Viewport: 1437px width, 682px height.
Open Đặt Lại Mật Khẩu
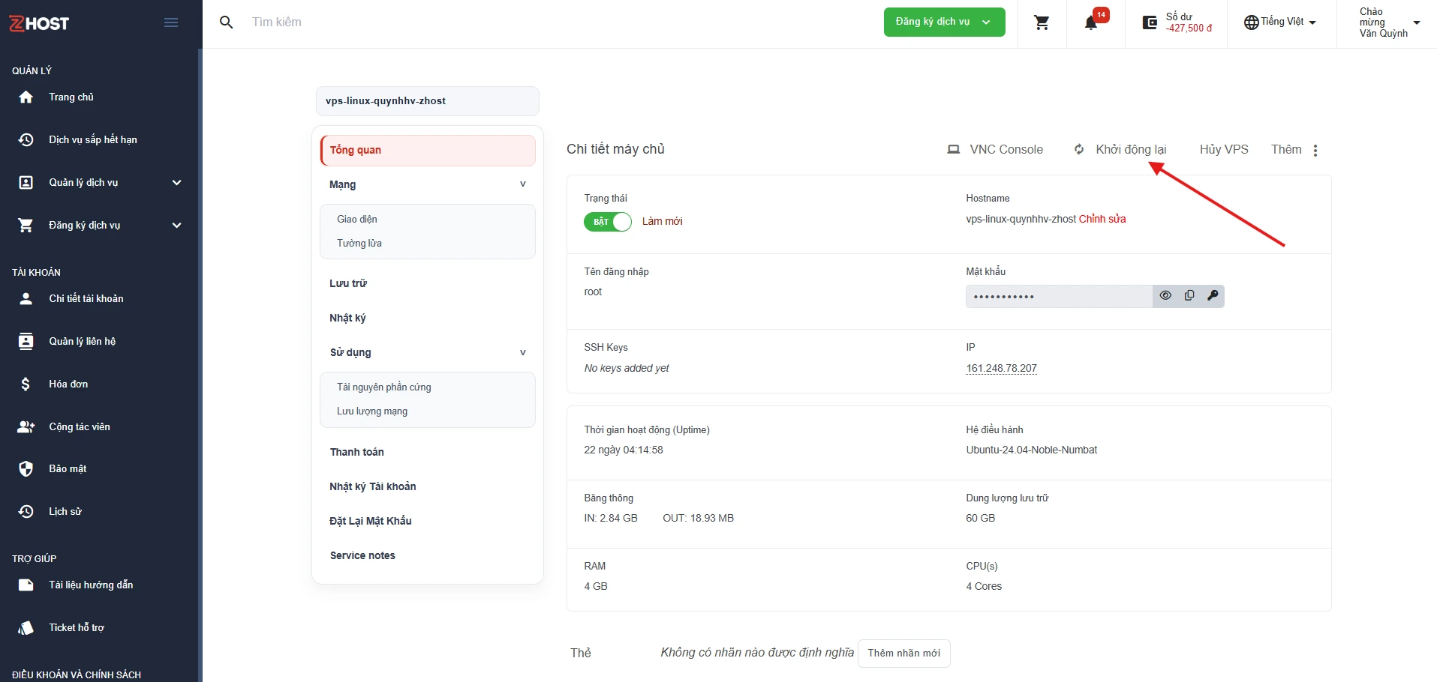pyautogui.click(x=371, y=521)
